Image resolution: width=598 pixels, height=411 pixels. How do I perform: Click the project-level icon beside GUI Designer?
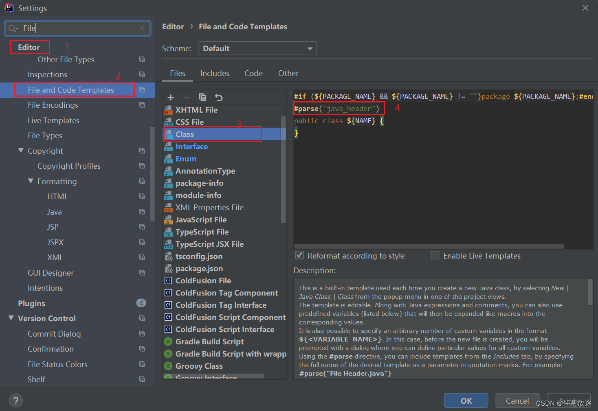[142, 273]
